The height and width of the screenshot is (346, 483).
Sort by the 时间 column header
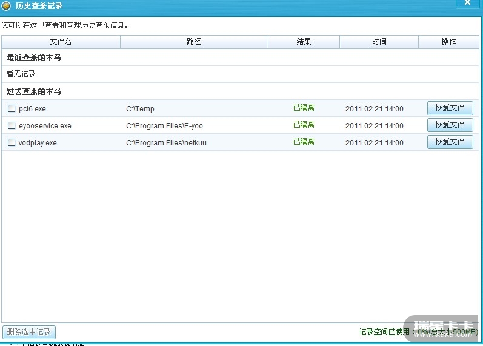379,42
